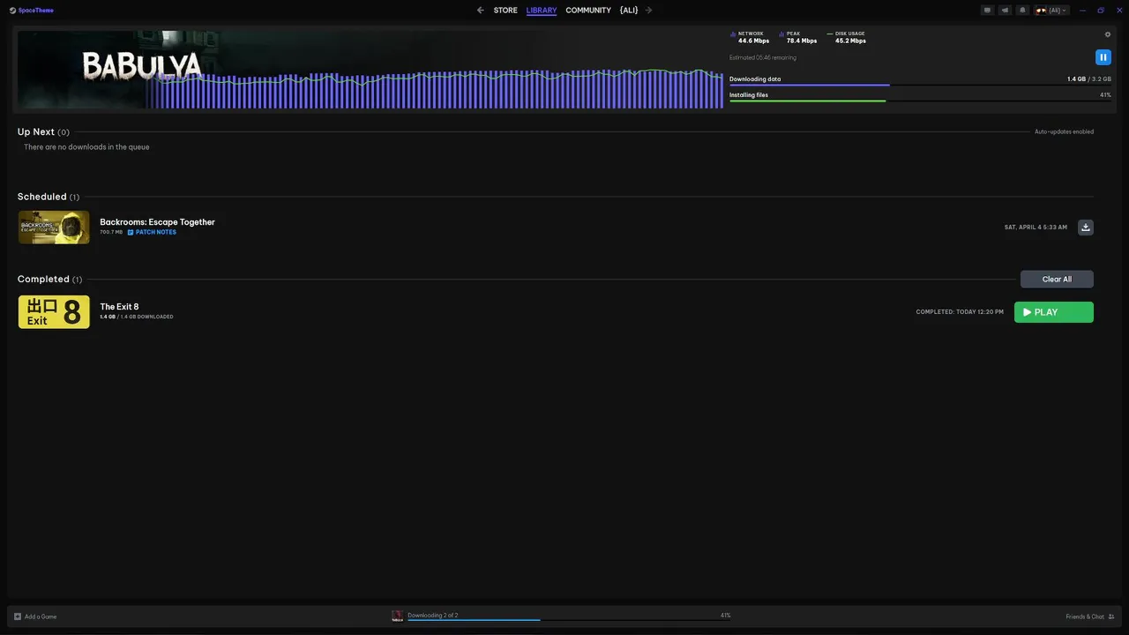Go back with the left arrow
This screenshot has width=1129, height=635.
(480, 11)
